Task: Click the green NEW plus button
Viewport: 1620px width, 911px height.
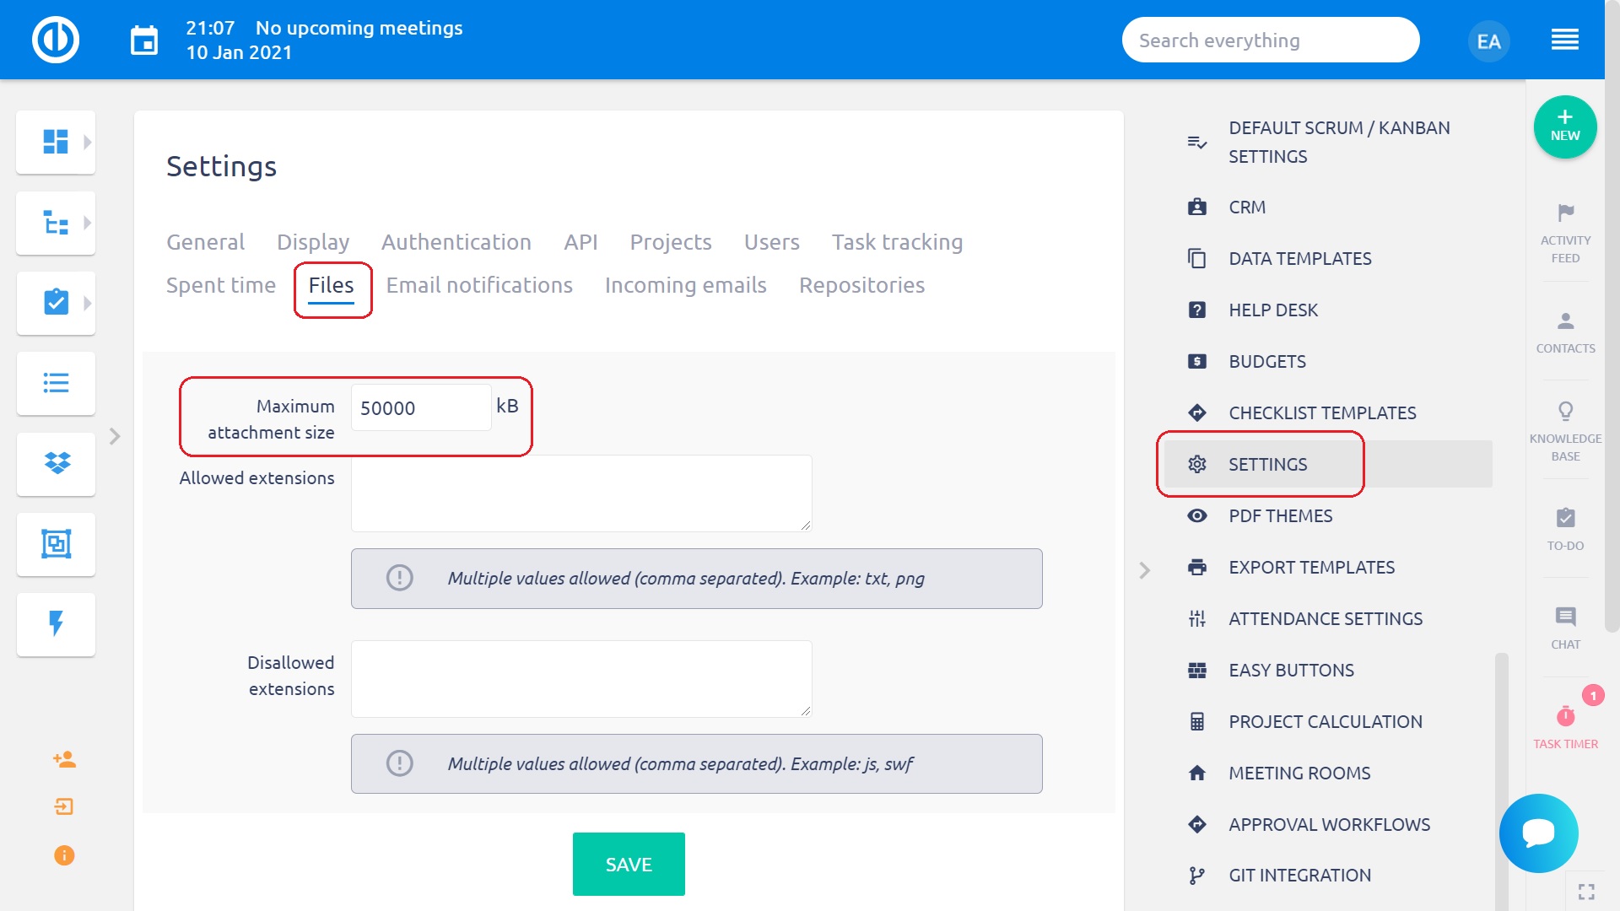Action: tap(1564, 127)
